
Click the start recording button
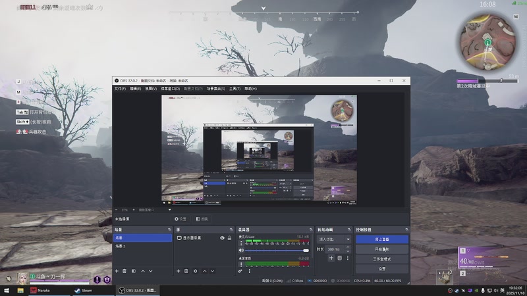382,249
